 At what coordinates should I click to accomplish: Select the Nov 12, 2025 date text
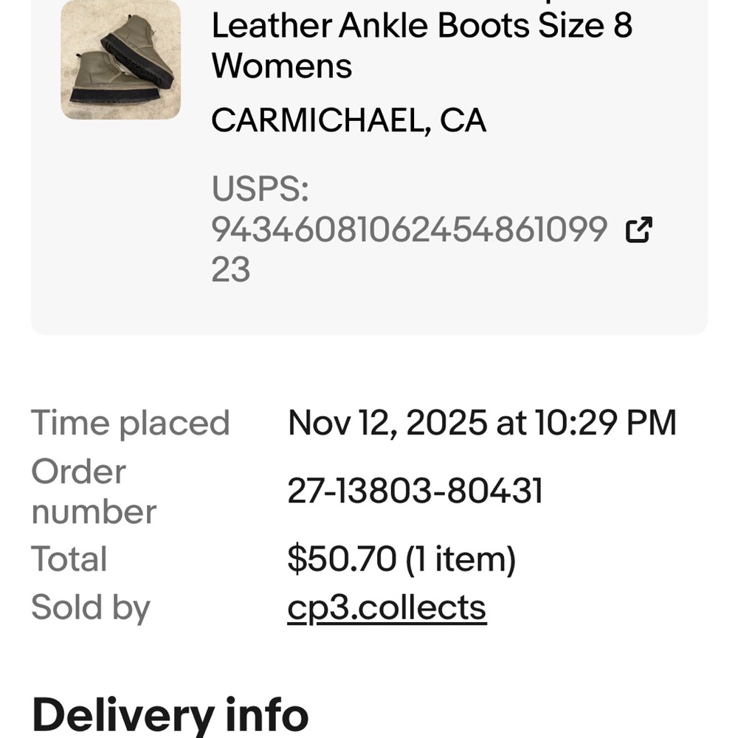pos(387,423)
